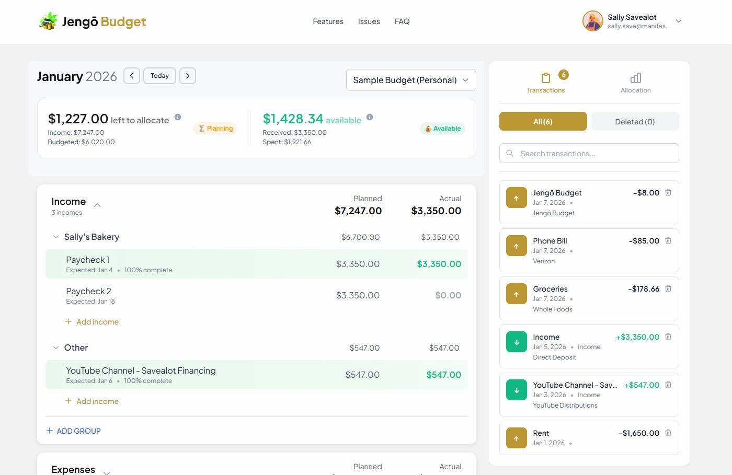Viewport: 732px width, 475px height.
Task: Open the Issues menu item
Action: tap(369, 21)
